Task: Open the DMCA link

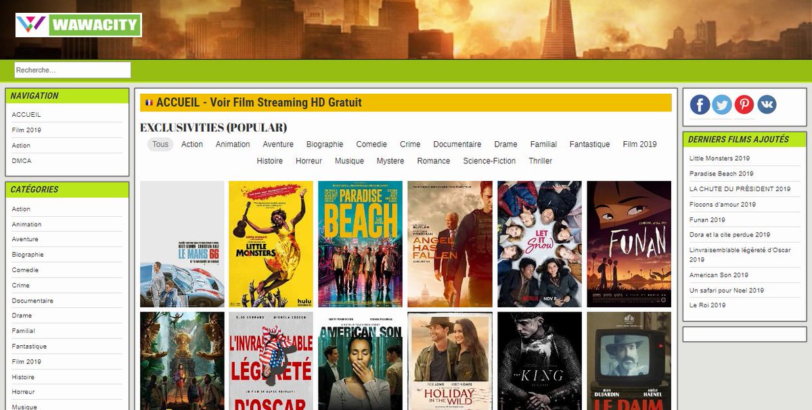Action: click(22, 161)
